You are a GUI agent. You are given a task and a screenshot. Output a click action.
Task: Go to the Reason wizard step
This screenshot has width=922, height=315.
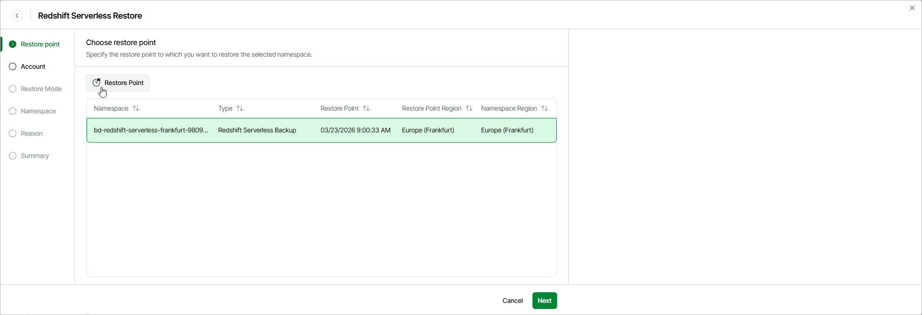(x=32, y=133)
